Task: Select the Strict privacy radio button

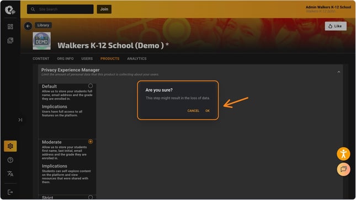Action: point(91,197)
